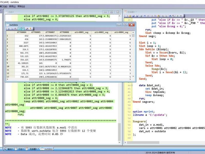
Task: Click the attr0001_seg column header
Action: 81,32
